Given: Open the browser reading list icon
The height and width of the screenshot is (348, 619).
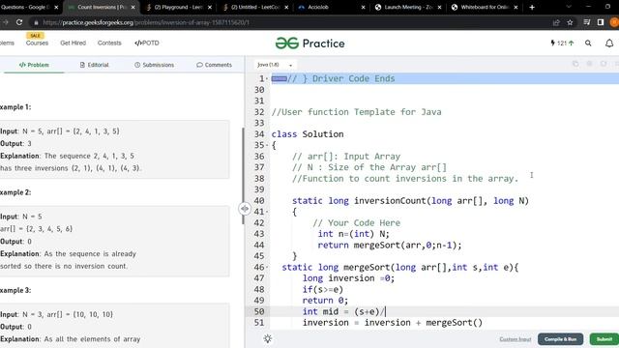Looking at the screenshot, I should (x=587, y=22).
